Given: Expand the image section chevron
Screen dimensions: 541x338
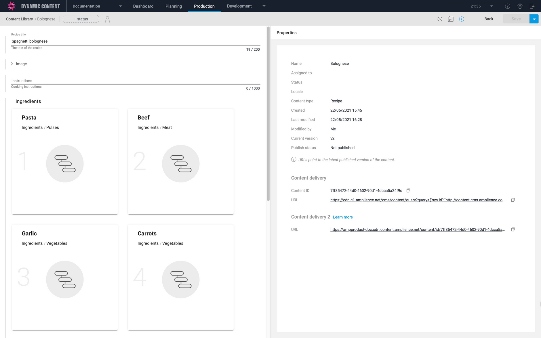Looking at the screenshot, I should [12, 64].
